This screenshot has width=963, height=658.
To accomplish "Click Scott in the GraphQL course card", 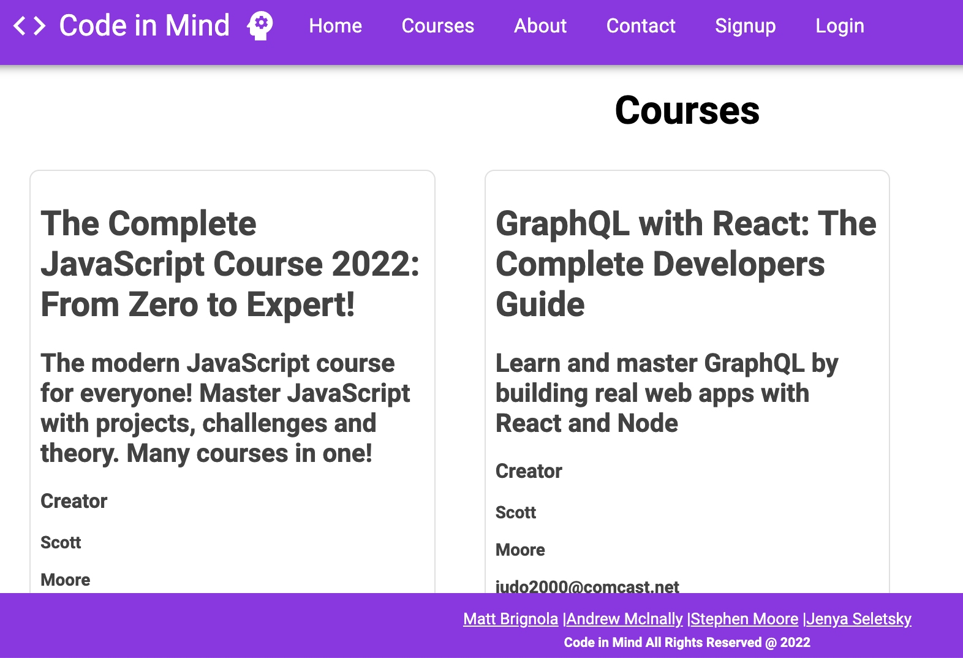I will (x=516, y=512).
